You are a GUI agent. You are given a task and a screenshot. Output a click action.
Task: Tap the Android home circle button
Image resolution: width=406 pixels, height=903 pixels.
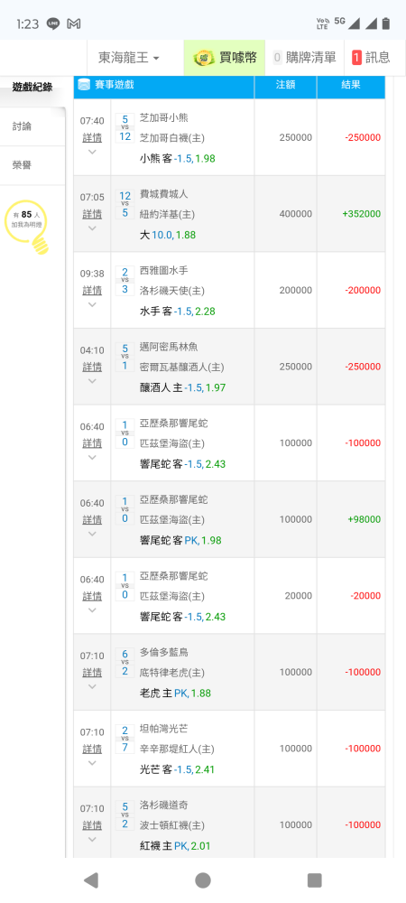(x=203, y=880)
